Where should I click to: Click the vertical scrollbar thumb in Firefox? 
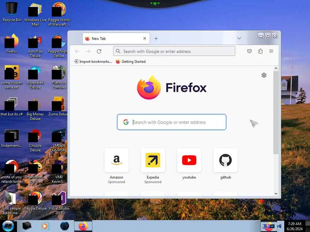(276, 112)
